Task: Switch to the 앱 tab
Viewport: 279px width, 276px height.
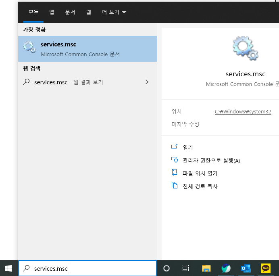Action: pos(52,12)
